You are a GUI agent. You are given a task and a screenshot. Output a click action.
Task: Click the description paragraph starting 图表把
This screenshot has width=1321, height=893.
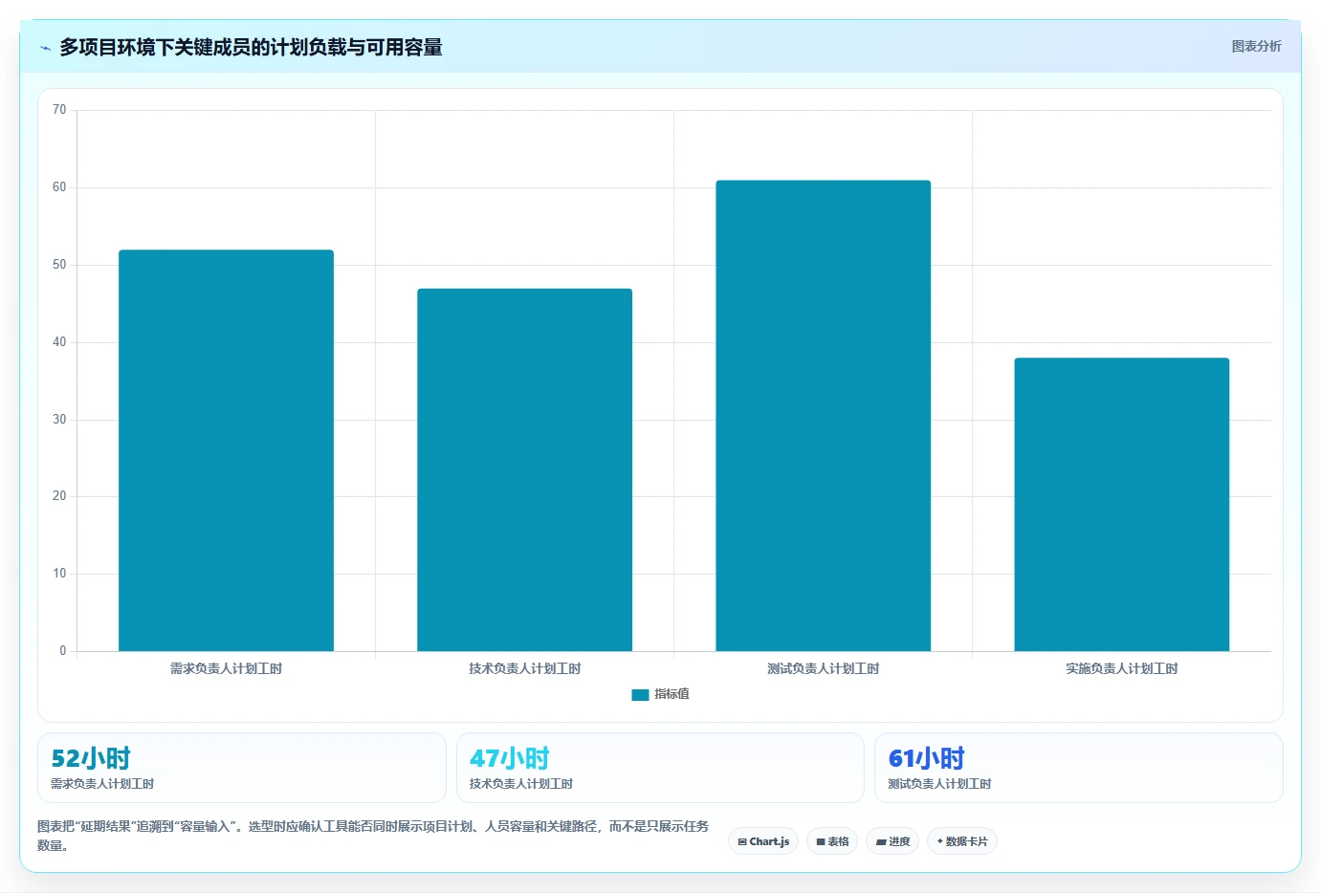pyautogui.click(x=373, y=836)
